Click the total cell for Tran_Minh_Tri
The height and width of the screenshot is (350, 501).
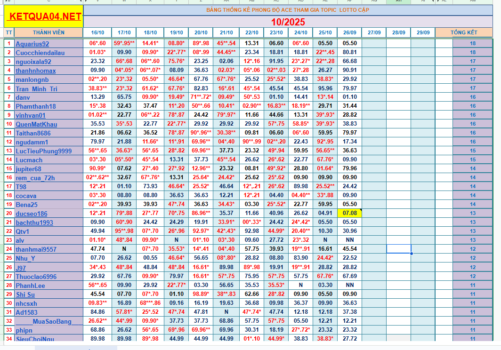[x=473, y=88]
